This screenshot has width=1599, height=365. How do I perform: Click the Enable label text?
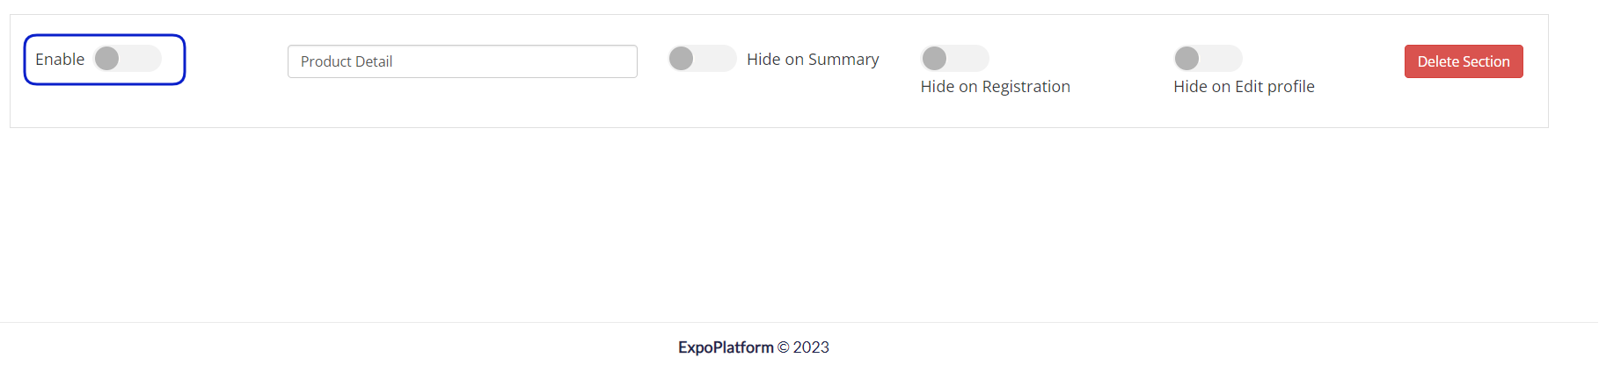pos(60,59)
